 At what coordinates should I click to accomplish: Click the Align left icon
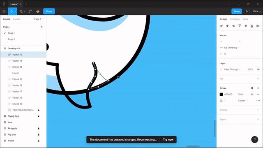pyautogui.click(x=221, y=26)
